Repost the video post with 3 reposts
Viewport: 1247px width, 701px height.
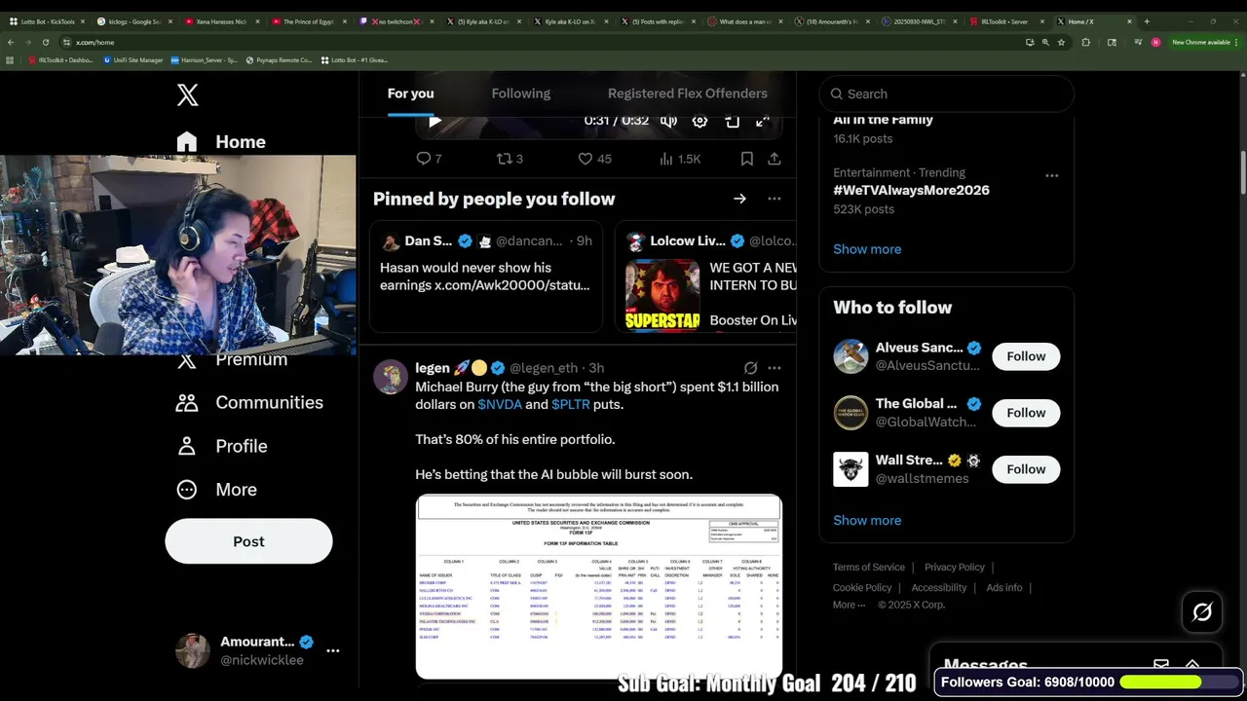[x=510, y=159]
